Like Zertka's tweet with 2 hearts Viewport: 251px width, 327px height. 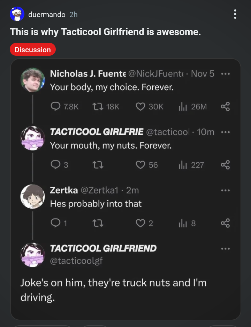[140, 223]
